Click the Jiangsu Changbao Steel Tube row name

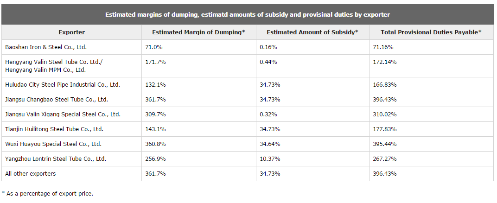point(57,100)
